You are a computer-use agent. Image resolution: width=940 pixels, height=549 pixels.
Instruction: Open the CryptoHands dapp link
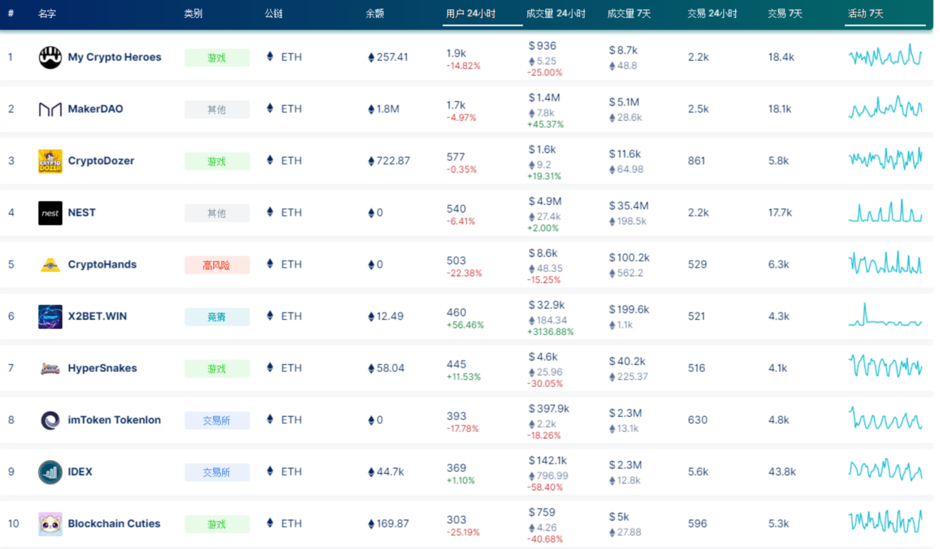(102, 264)
